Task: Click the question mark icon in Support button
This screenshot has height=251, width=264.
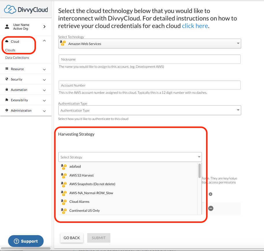Action: tap(16, 241)
